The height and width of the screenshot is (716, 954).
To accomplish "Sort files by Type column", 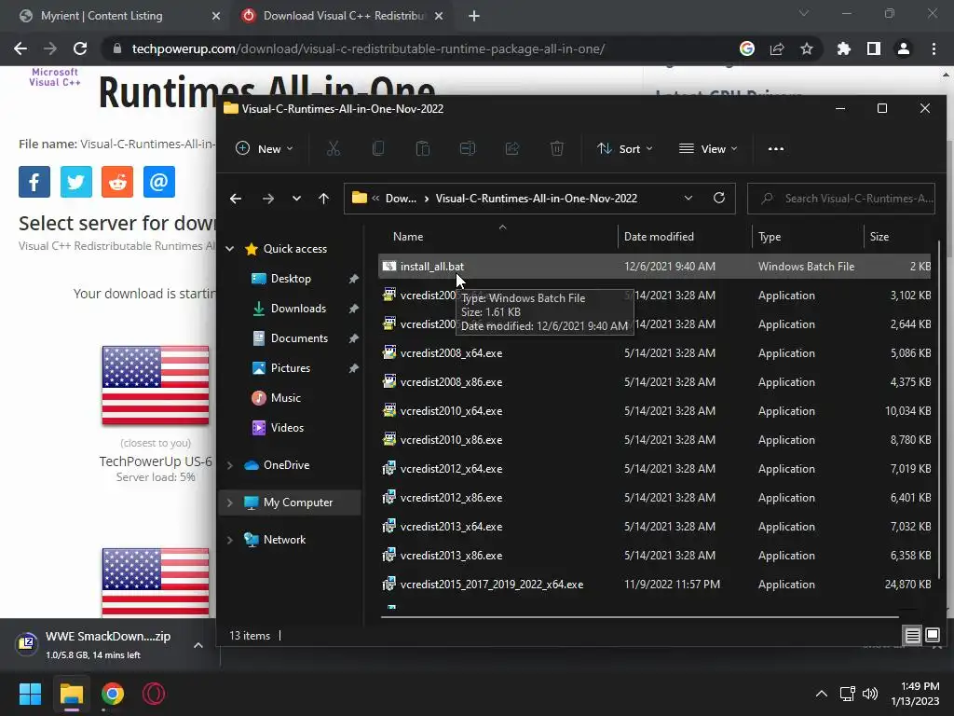I will point(808,236).
